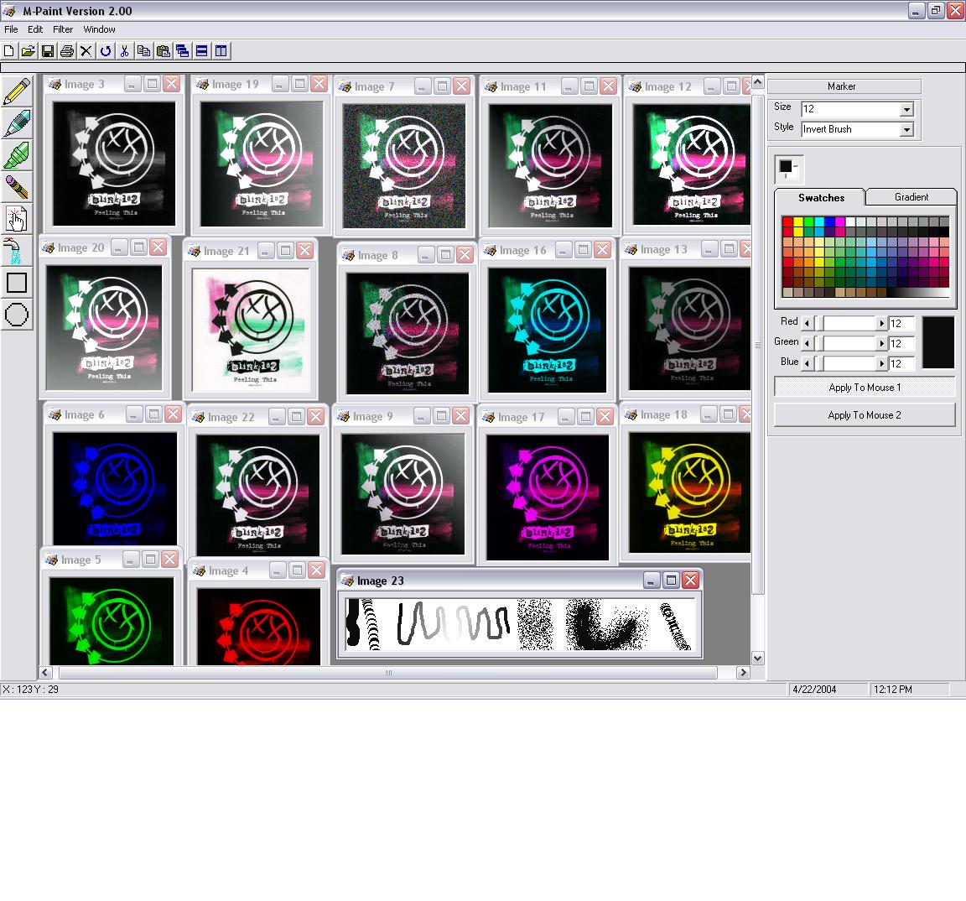This screenshot has height=901, width=966.
Task: Open the Window menu
Action: click(x=99, y=29)
